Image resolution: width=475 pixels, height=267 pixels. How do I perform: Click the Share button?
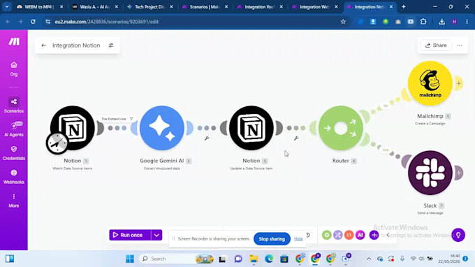436,45
